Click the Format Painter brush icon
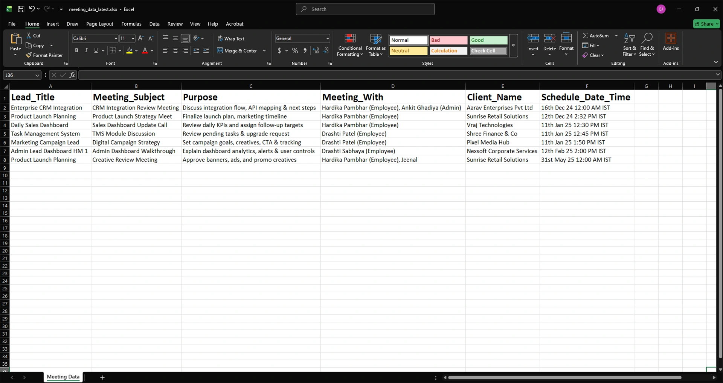Screen dimensions: 723x383 pyautogui.click(x=29, y=55)
